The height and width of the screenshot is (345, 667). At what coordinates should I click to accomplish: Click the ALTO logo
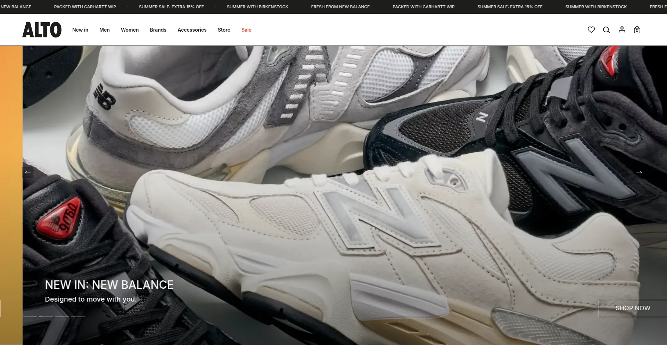tap(42, 30)
